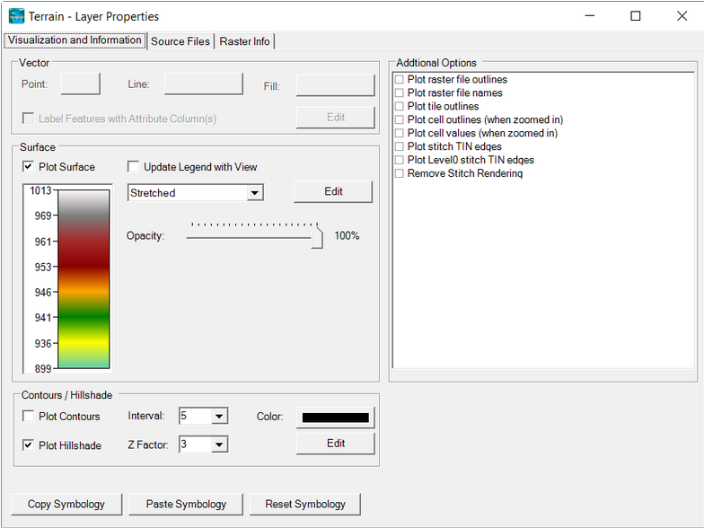
Task: Uncheck the Plot Hillshade checkbox
Action: [29, 445]
